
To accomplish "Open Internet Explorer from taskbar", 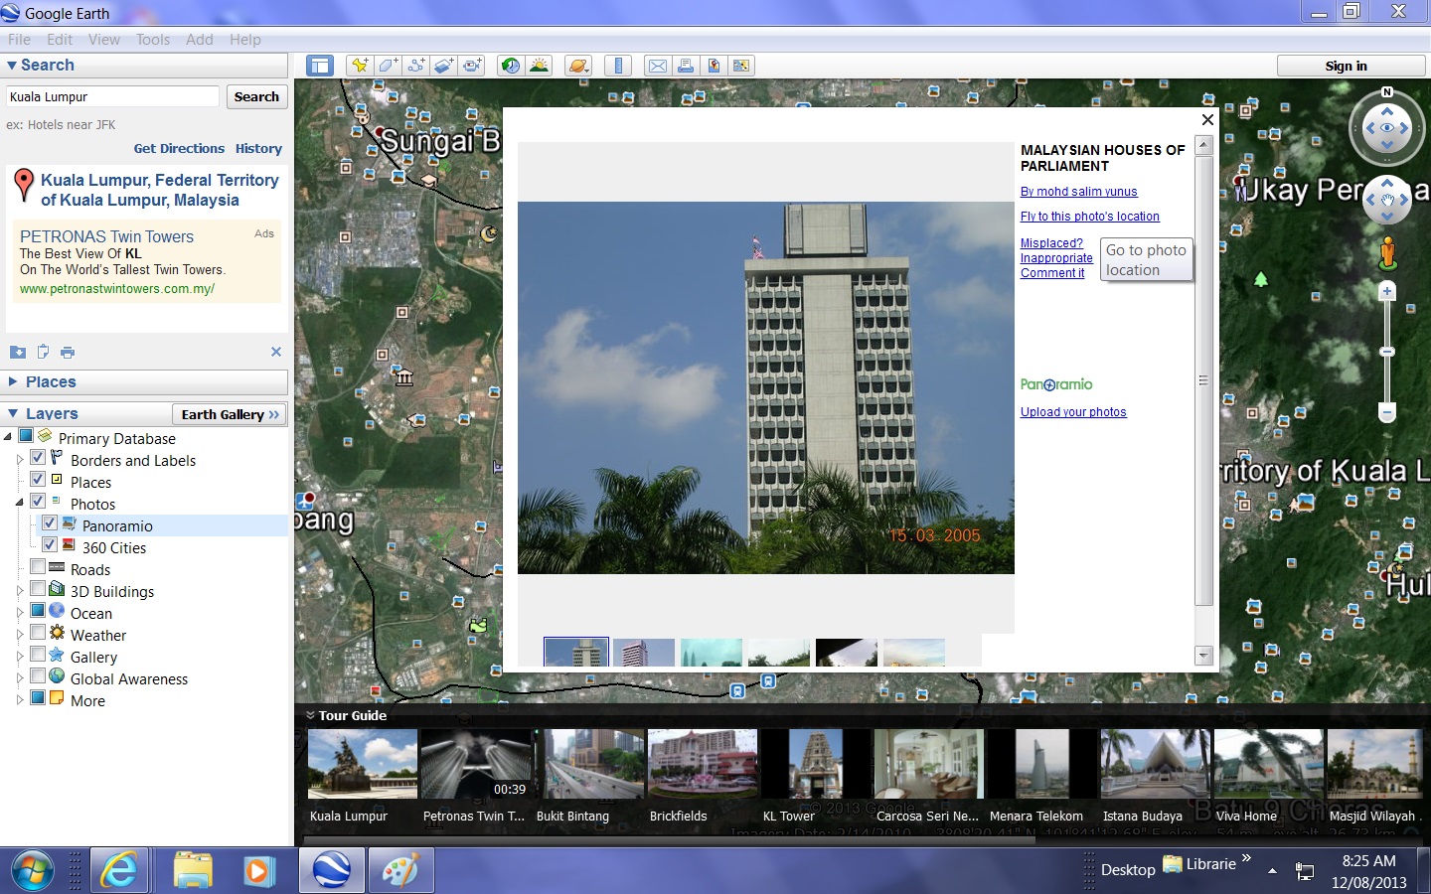I will pos(119,871).
